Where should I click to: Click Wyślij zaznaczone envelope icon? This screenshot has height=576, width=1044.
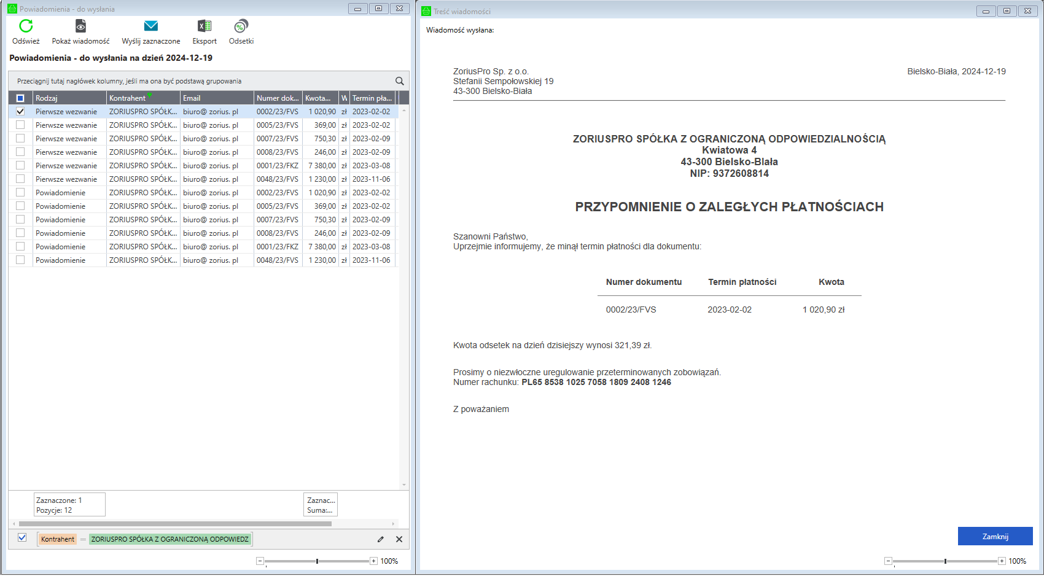[x=151, y=26]
